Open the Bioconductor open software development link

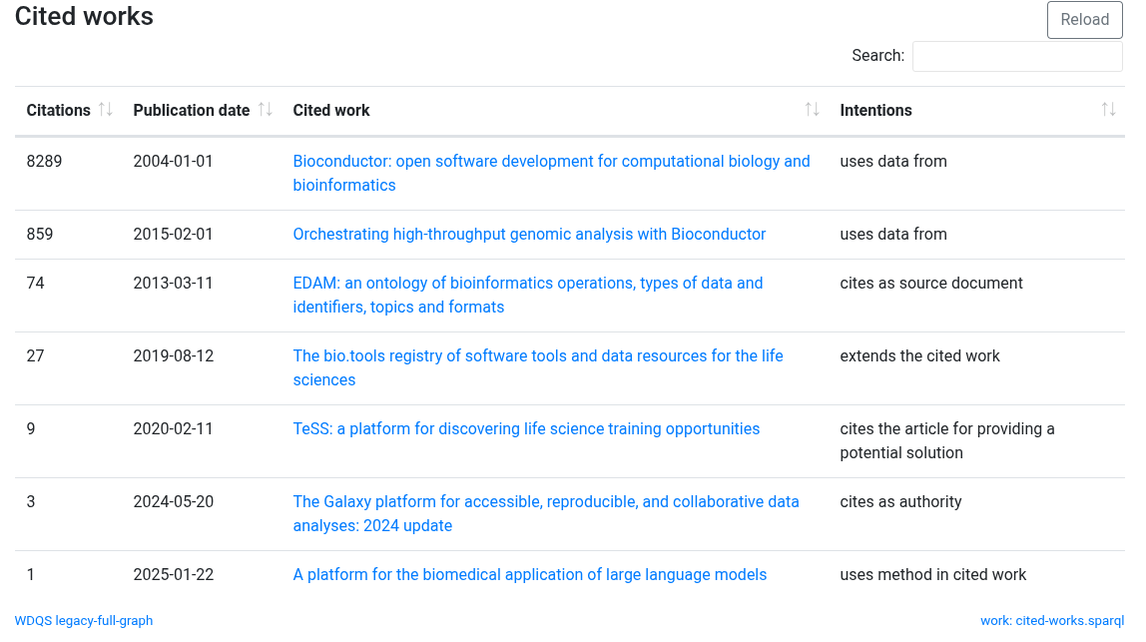coord(551,174)
